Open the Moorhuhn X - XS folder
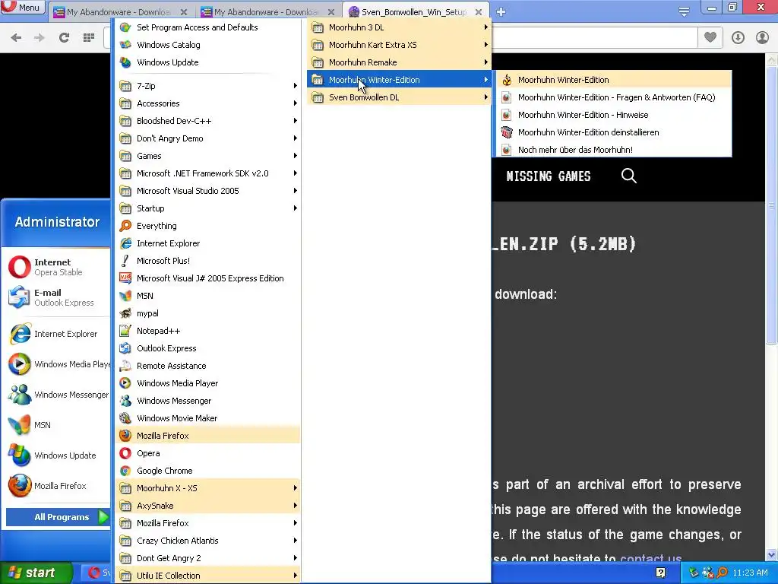The height and width of the screenshot is (584, 778). [x=208, y=488]
